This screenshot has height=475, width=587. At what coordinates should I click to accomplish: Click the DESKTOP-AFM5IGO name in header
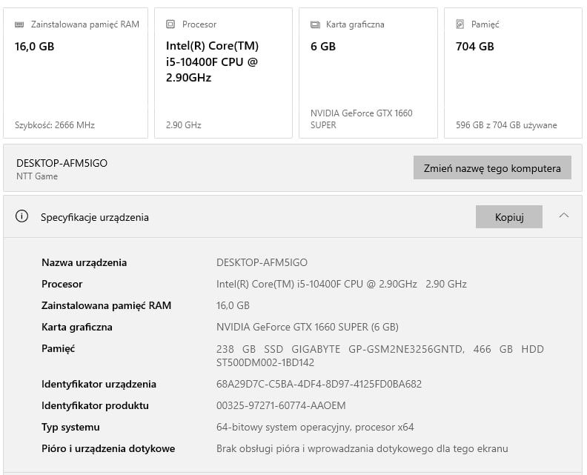[x=62, y=163]
